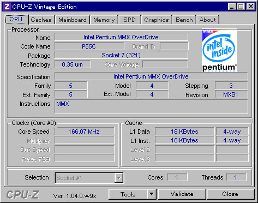Click the L1 Data 16 KBytes value
Image resolution: width=258 pixels, height=203 pixels.
184,132
